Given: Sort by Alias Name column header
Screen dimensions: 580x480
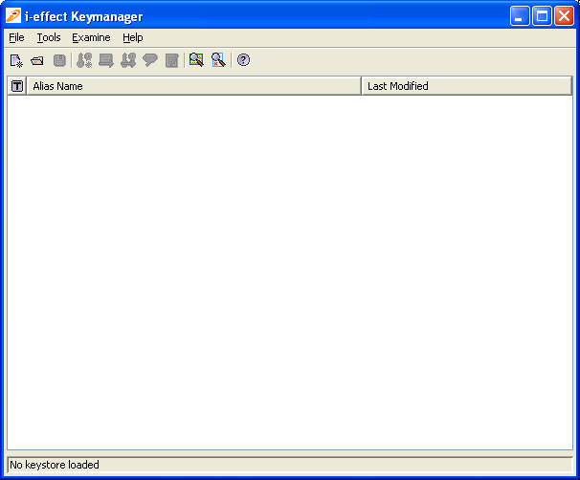Looking at the screenshot, I should pos(194,86).
